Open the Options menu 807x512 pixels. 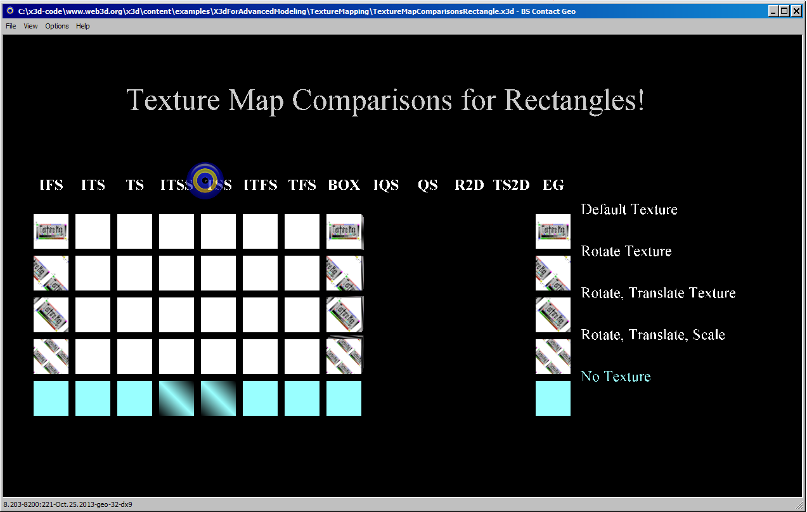(57, 26)
